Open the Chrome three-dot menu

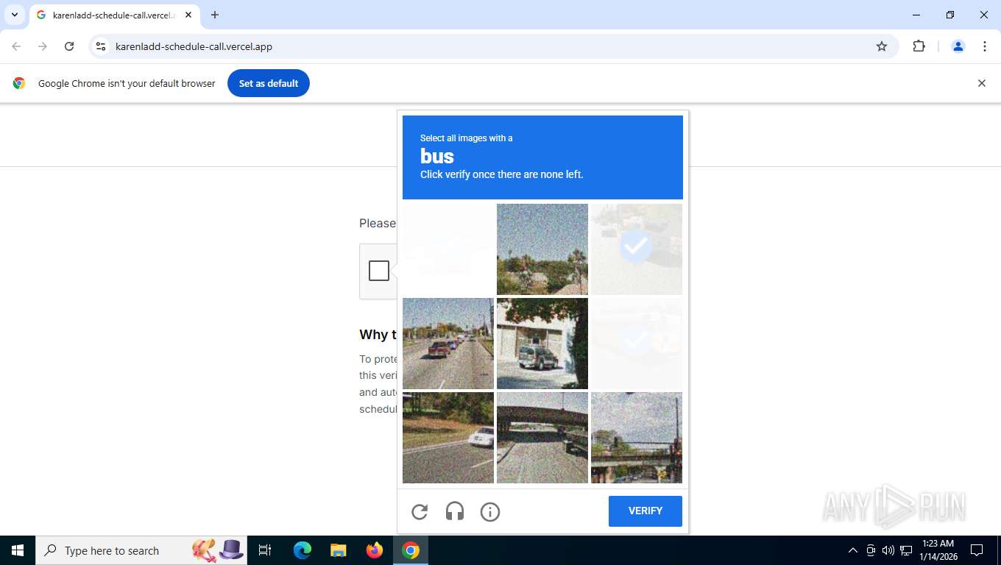pos(985,46)
